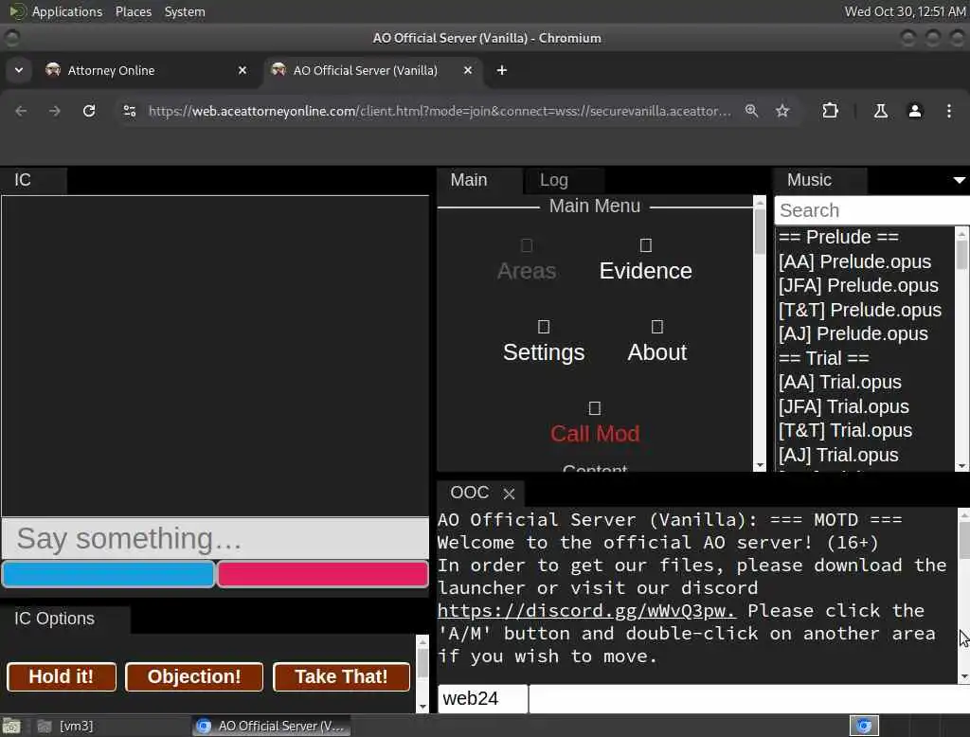970x737 pixels.
Task: Expand the tab search dropdown
Action: point(19,70)
